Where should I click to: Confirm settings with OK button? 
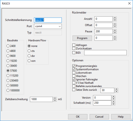pyautogui.click(x=78, y=117)
